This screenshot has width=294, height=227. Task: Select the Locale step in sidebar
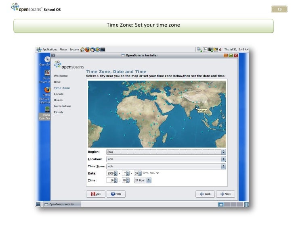pyautogui.click(x=59, y=94)
